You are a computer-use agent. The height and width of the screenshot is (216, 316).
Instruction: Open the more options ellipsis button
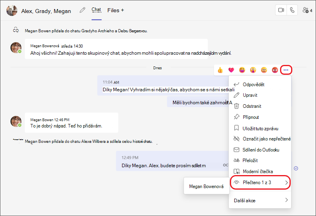[x=286, y=70]
